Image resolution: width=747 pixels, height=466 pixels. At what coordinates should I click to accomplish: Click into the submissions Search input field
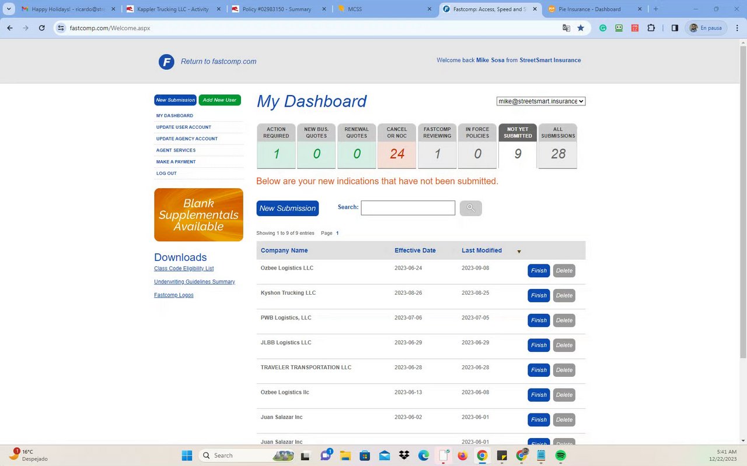(x=408, y=208)
